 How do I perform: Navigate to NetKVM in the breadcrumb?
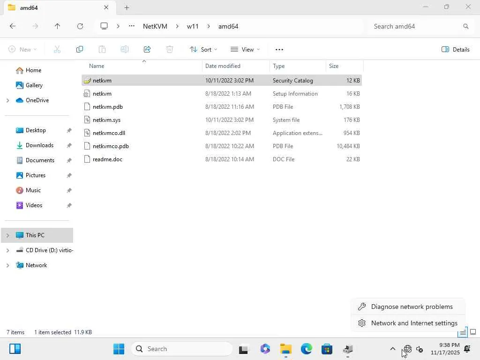[155, 26]
